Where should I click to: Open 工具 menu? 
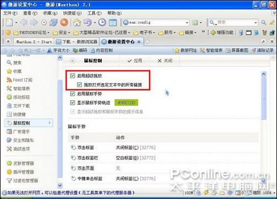[x=94, y=13]
